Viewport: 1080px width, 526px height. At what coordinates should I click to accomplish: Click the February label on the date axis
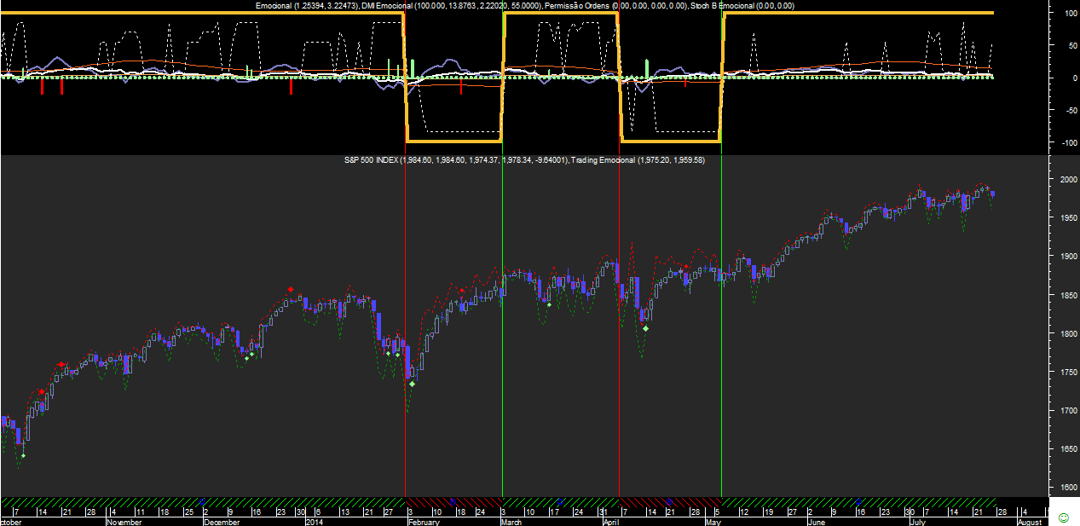coord(424,522)
